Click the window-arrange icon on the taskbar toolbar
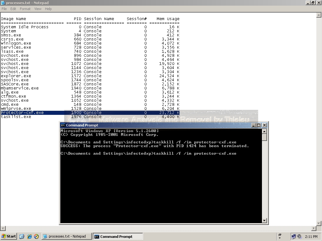 coord(280,235)
